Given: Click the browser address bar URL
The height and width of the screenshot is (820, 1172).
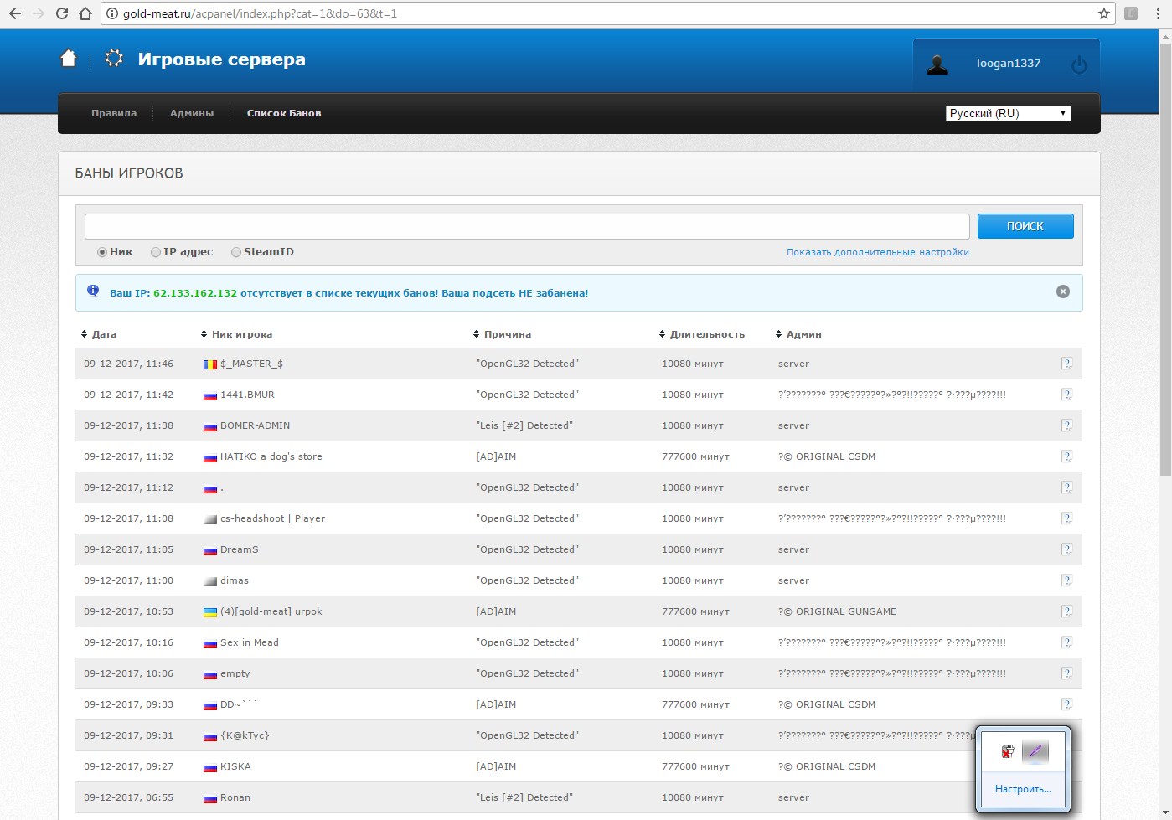Looking at the screenshot, I should coord(260,13).
